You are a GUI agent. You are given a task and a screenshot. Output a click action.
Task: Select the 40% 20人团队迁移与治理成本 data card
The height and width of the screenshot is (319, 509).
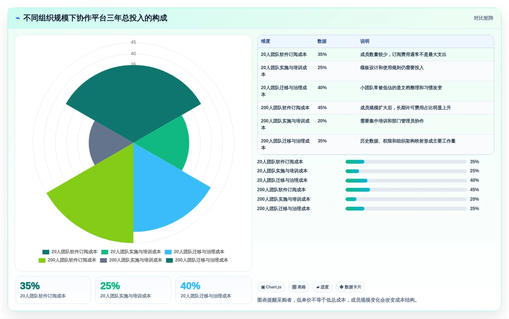[x=213, y=290]
